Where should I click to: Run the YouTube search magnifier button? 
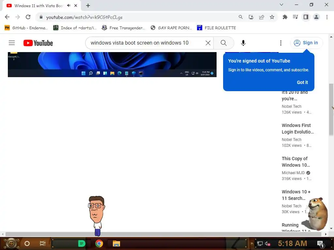click(x=224, y=43)
